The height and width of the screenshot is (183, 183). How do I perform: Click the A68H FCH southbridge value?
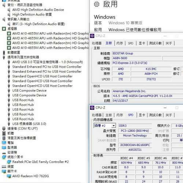coord(151,74)
